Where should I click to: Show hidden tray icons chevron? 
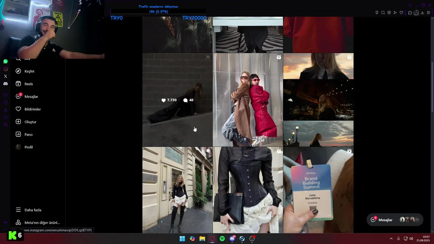[391, 239]
